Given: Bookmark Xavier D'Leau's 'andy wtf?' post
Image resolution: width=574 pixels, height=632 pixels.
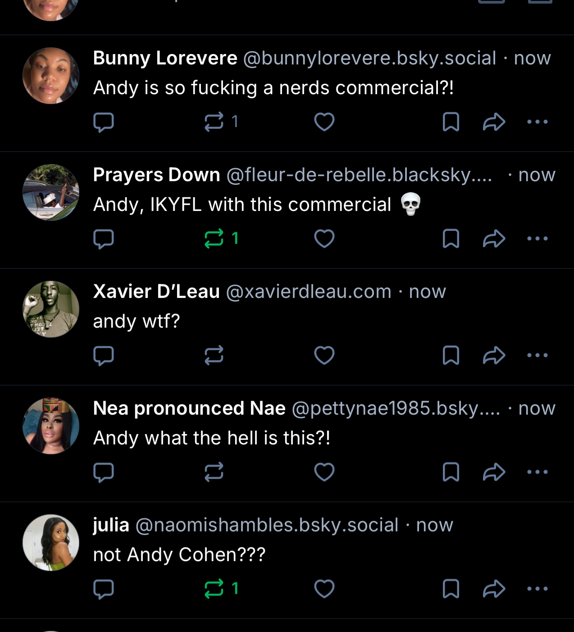Looking at the screenshot, I should coord(451,355).
